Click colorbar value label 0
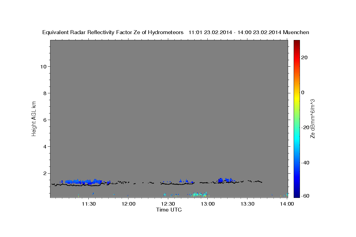356x237 pixels. pos(303,92)
